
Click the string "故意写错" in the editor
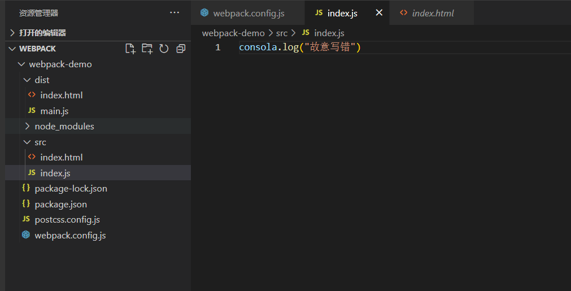(x=330, y=47)
